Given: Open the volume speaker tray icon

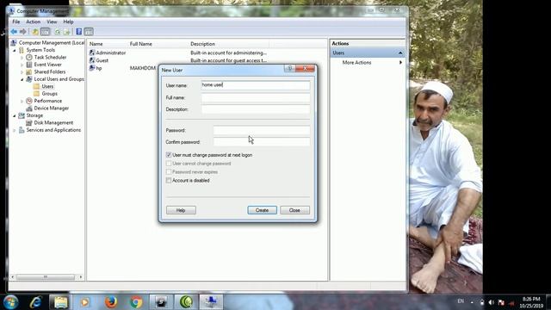Looking at the screenshot, I should click(492, 302).
